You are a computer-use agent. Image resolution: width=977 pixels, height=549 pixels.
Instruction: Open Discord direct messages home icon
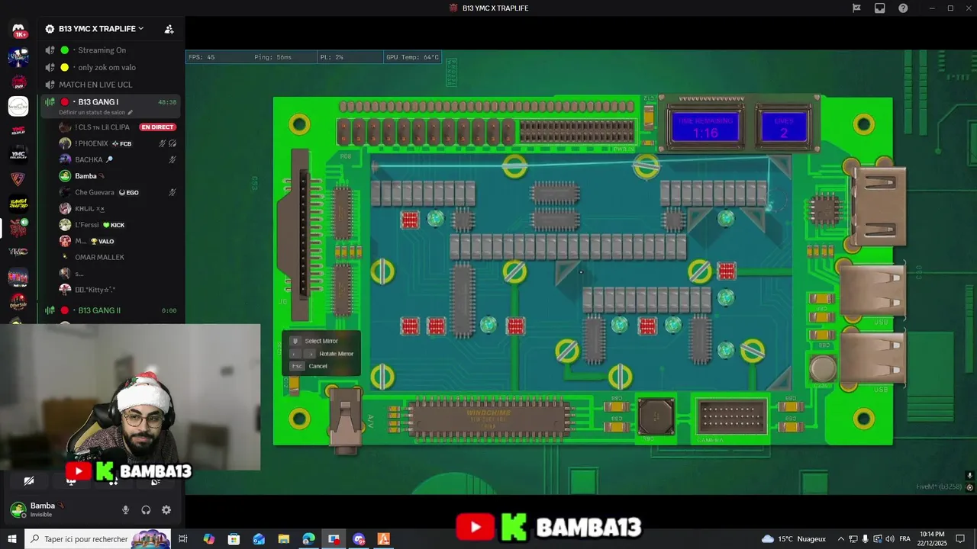point(18,30)
